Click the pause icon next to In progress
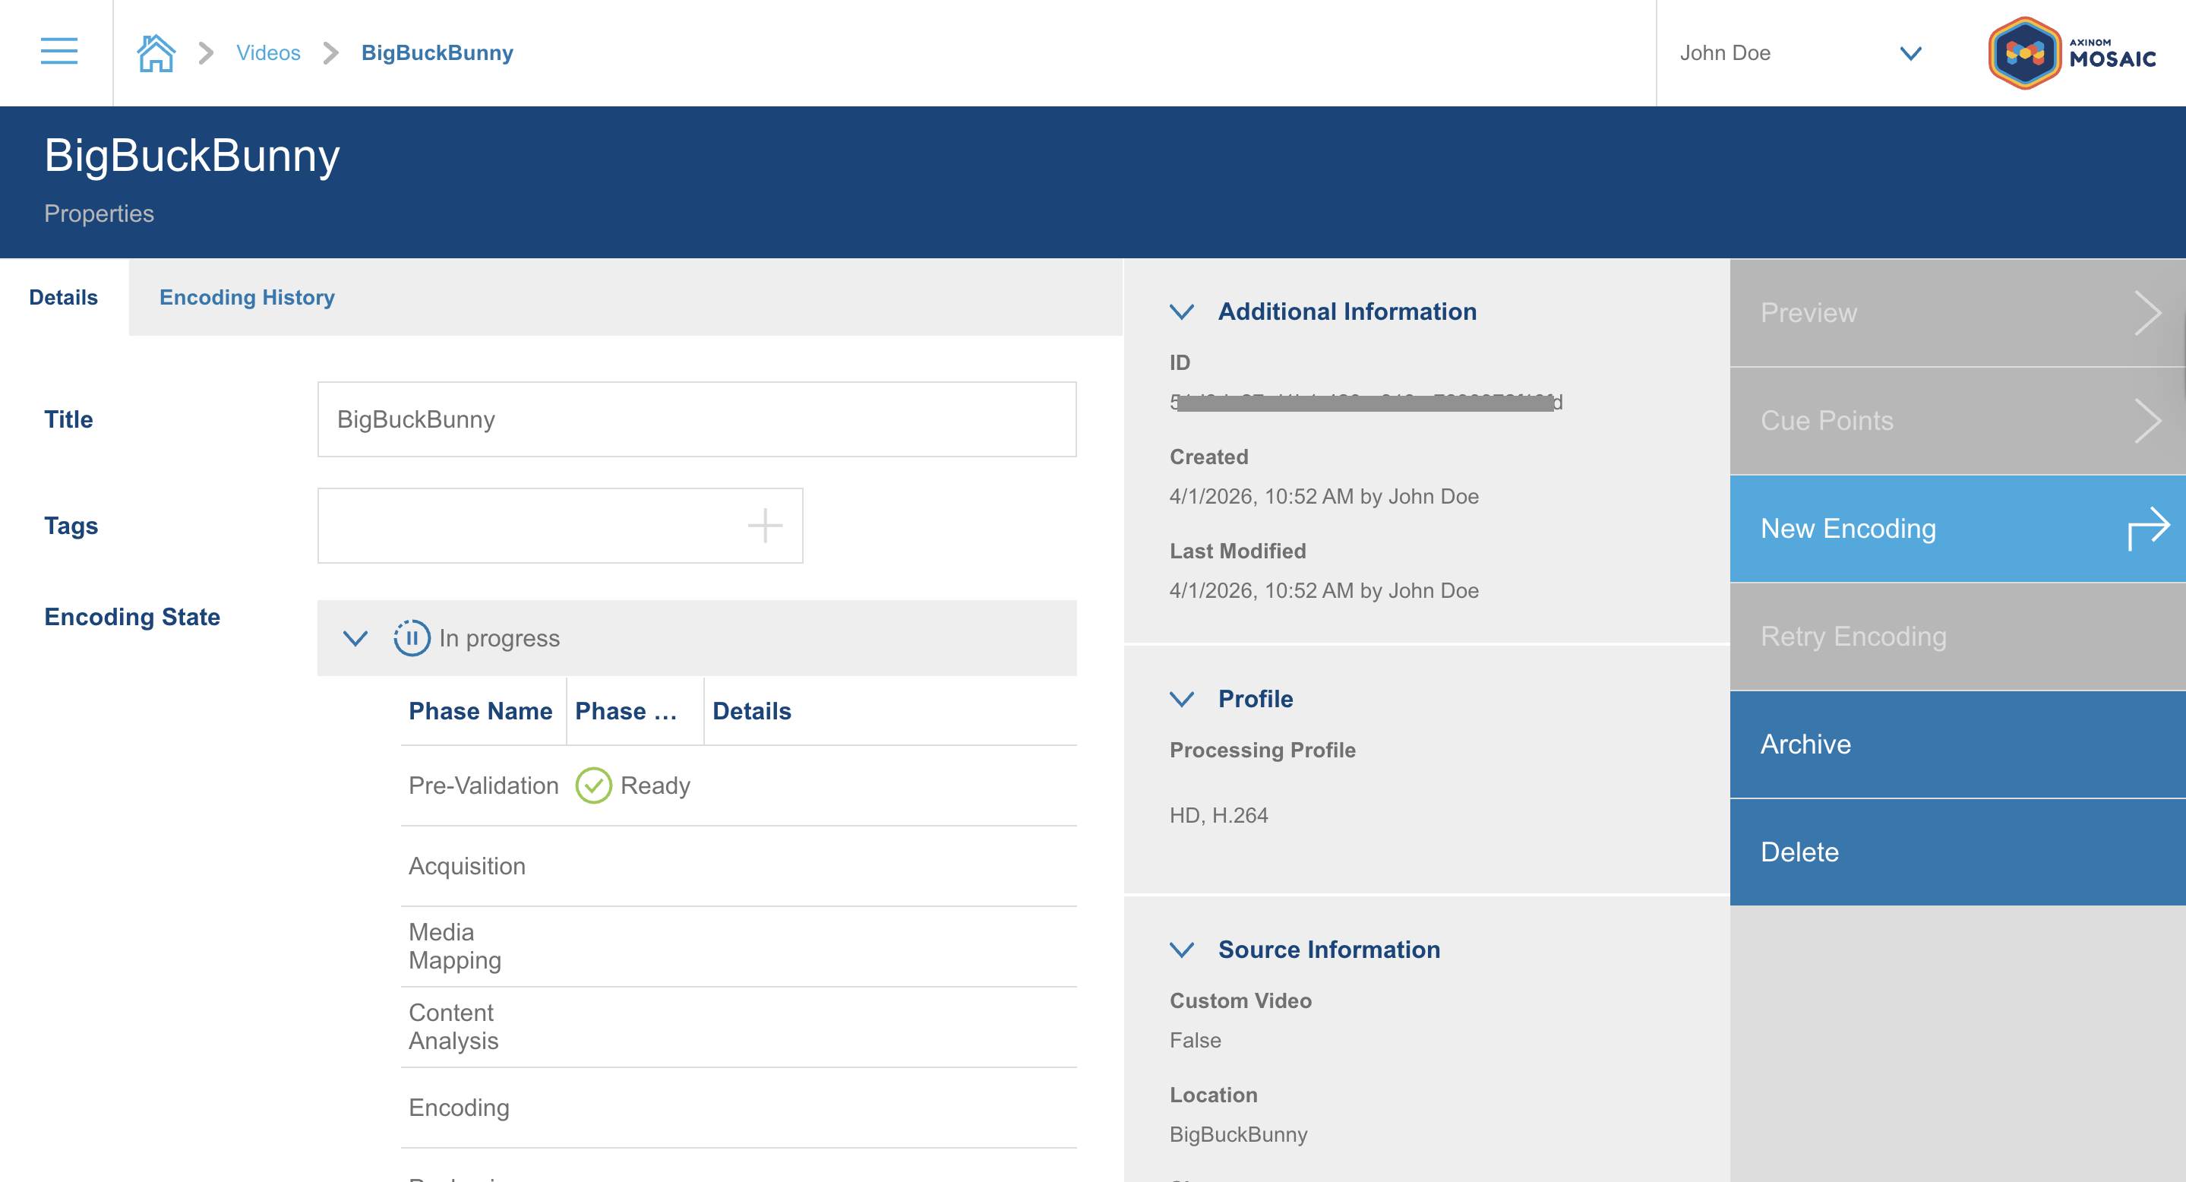This screenshot has height=1182, width=2186. 411,638
